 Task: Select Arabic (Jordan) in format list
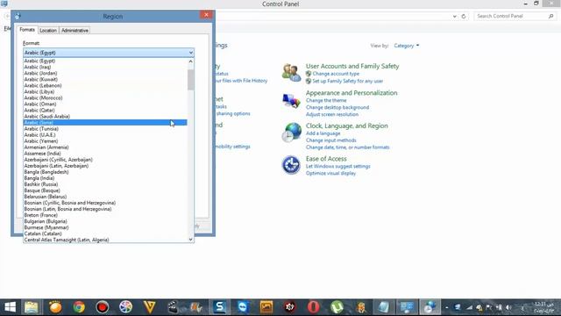coord(105,73)
